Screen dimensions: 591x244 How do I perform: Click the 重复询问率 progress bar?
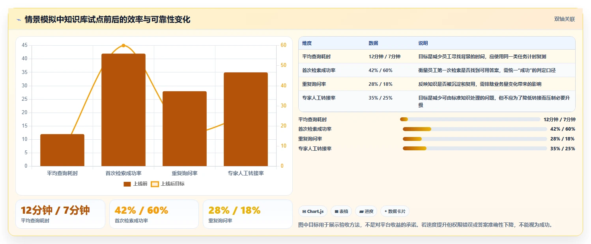tap(475, 139)
